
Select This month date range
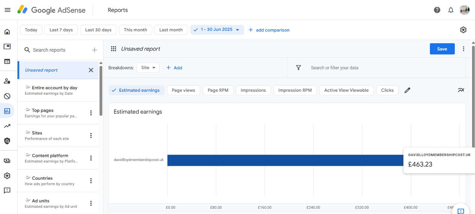click(135, 30)
